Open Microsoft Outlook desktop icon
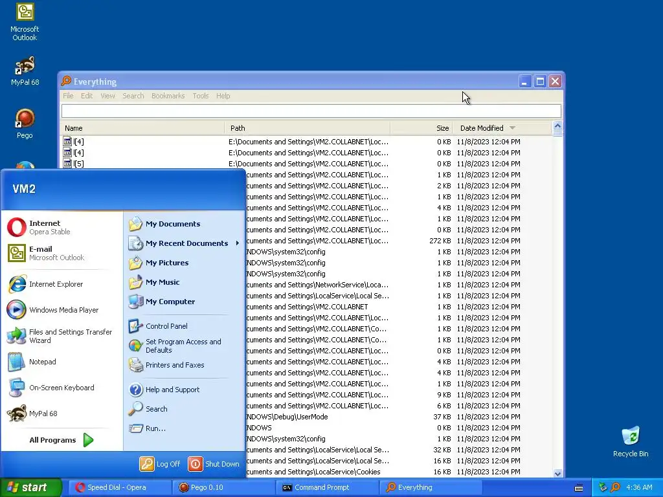663x497 pixels. coord(25,22)
